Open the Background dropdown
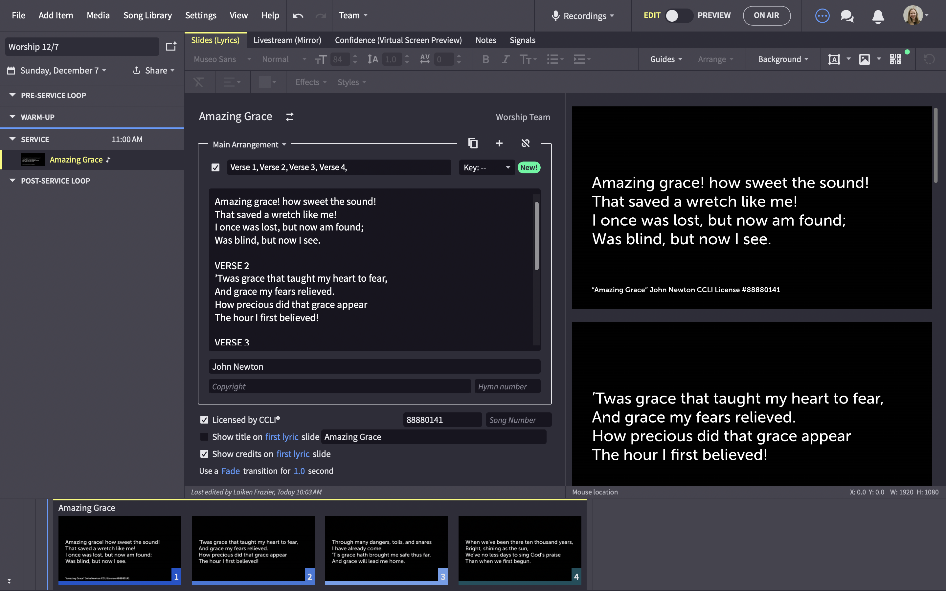The image size is (946, 591). 783,59
